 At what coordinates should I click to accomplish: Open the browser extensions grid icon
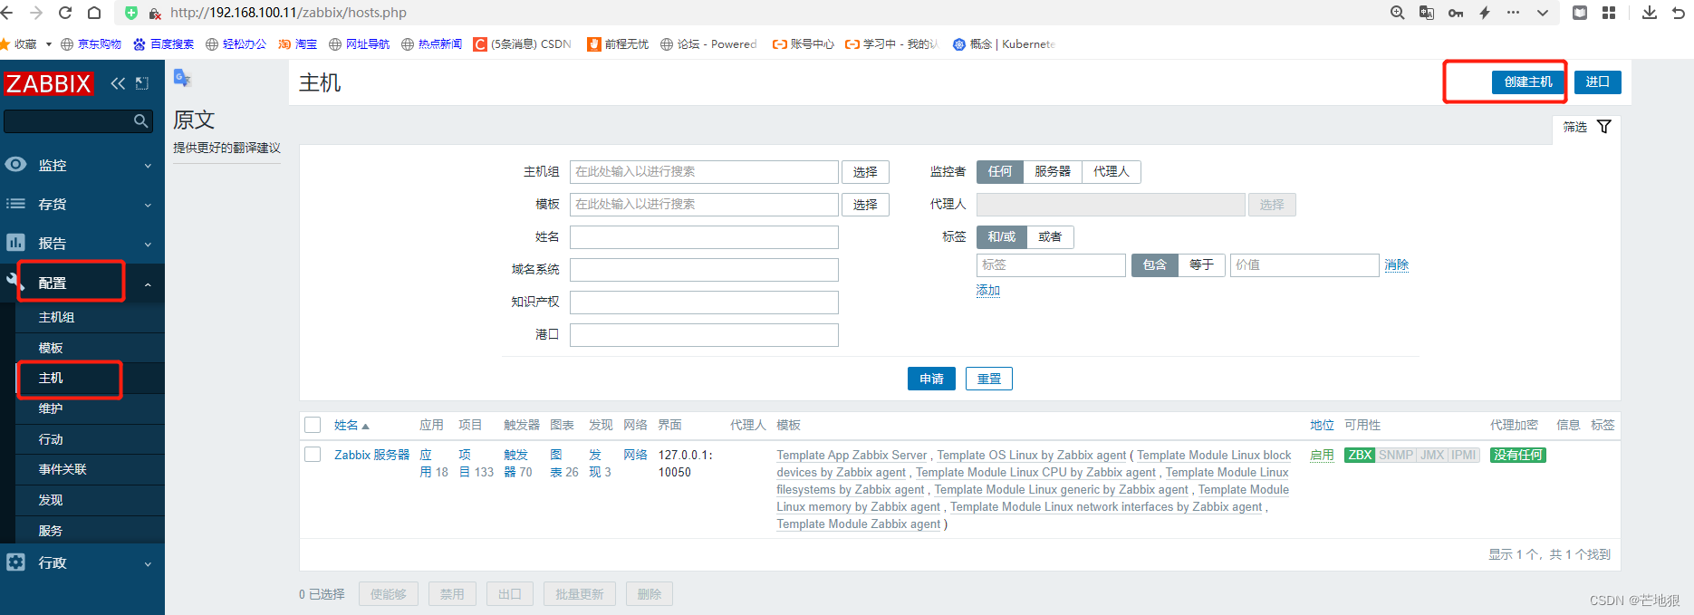point(1609,13)
